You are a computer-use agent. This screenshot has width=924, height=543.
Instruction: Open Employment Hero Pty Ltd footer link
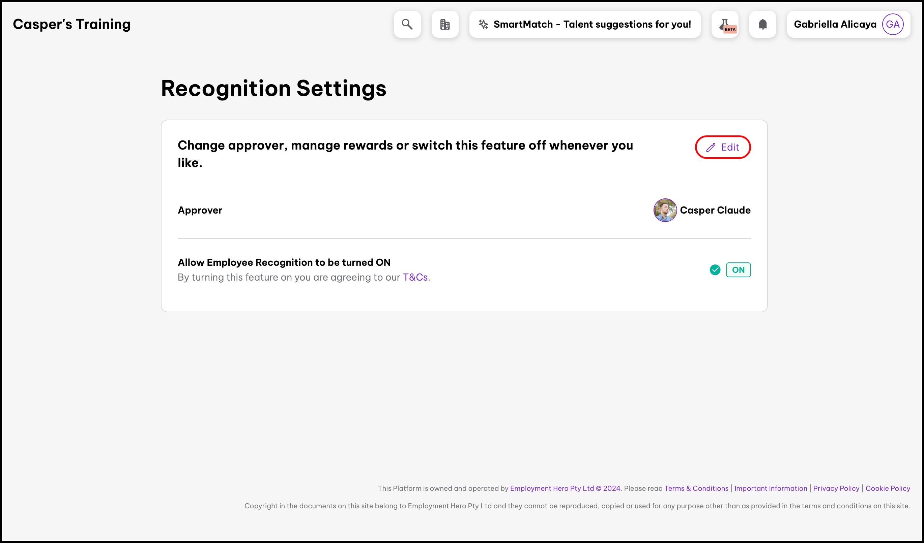click(x=565, y=488)
